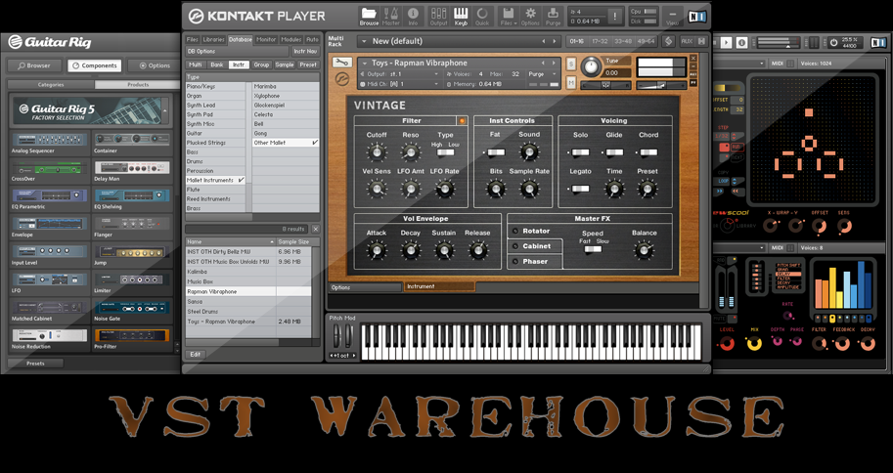The width and height of the screenshot is (893, 473).
Task: Open the Master metronome panel
Action: tap(390, 16)
